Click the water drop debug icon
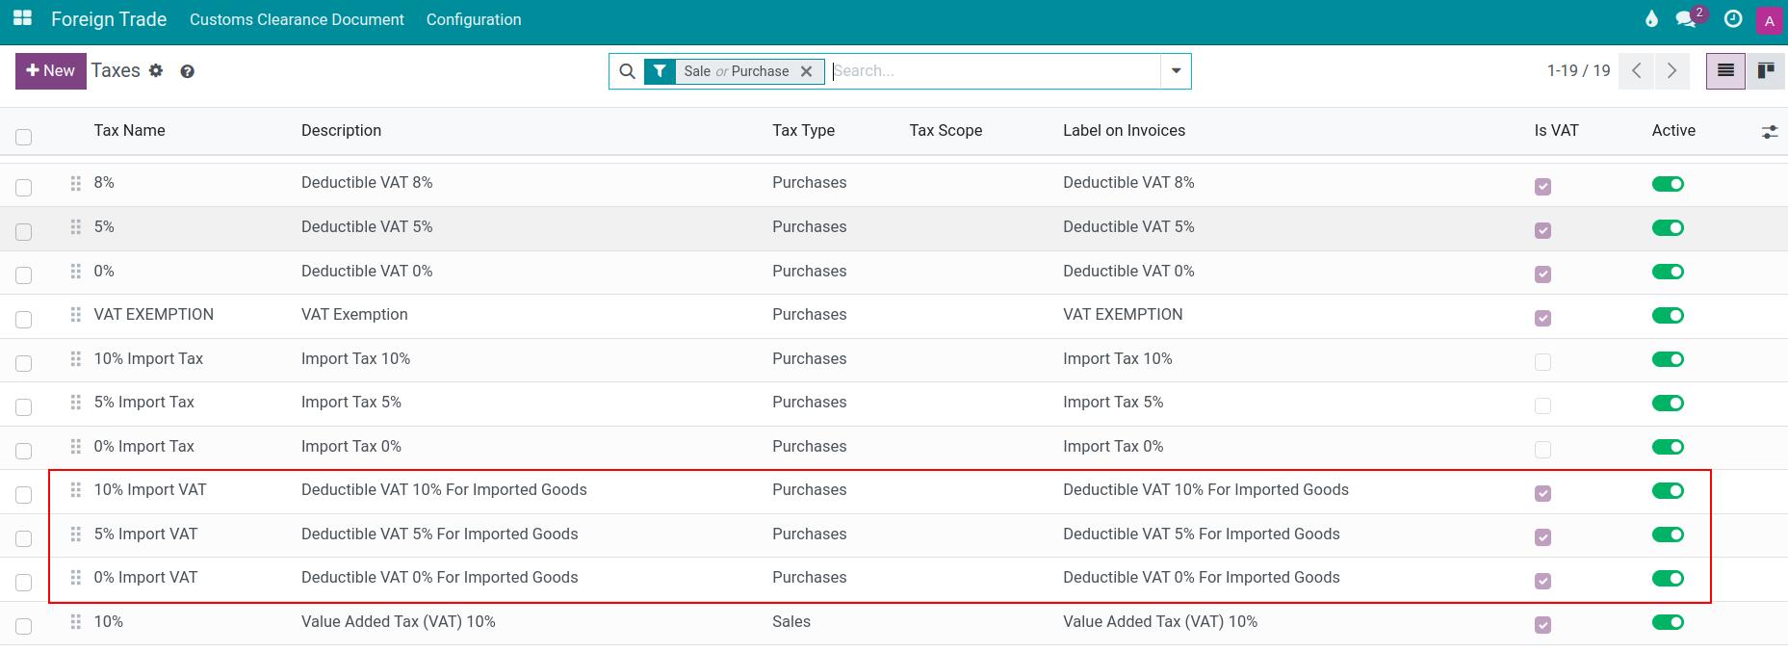Viewport: 1788px width, 652px height. coord(1652,19)
